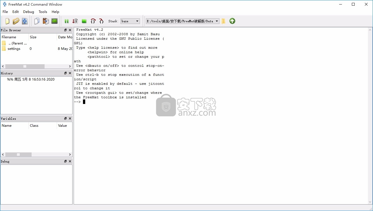
Task: Open the Debug menu
Action: pos(28,12)
